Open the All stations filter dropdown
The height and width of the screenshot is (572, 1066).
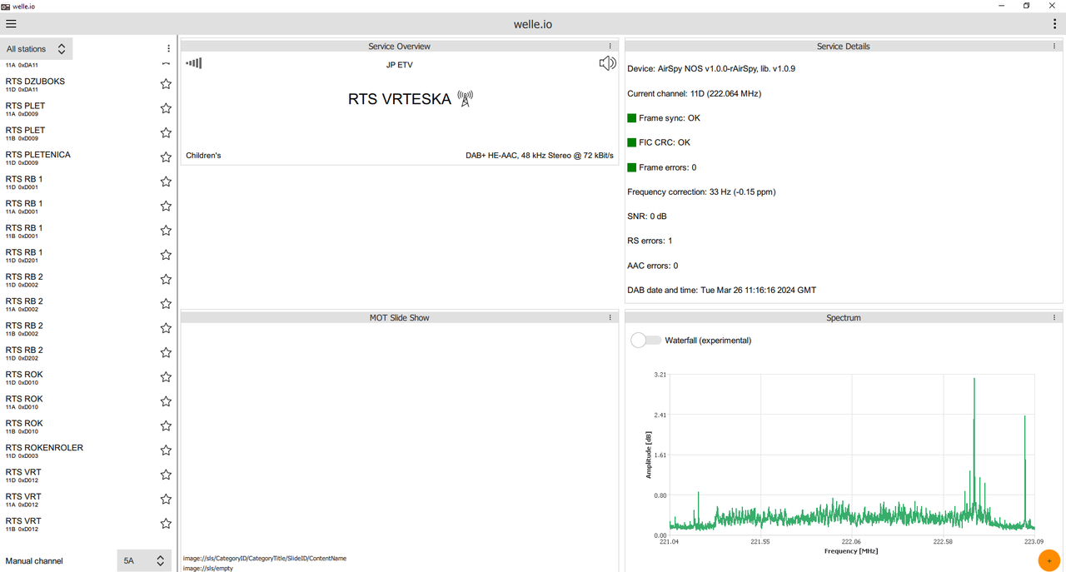tap(37, 49)
